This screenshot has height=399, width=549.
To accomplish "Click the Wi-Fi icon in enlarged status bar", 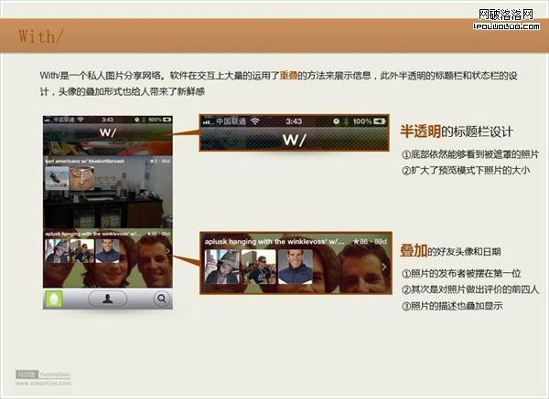I will click(255, 120).
